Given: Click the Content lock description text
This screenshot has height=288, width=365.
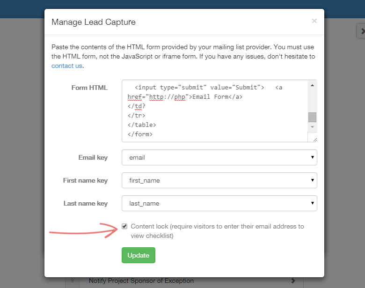Looking at the screenshot, I should click(217, 231).
